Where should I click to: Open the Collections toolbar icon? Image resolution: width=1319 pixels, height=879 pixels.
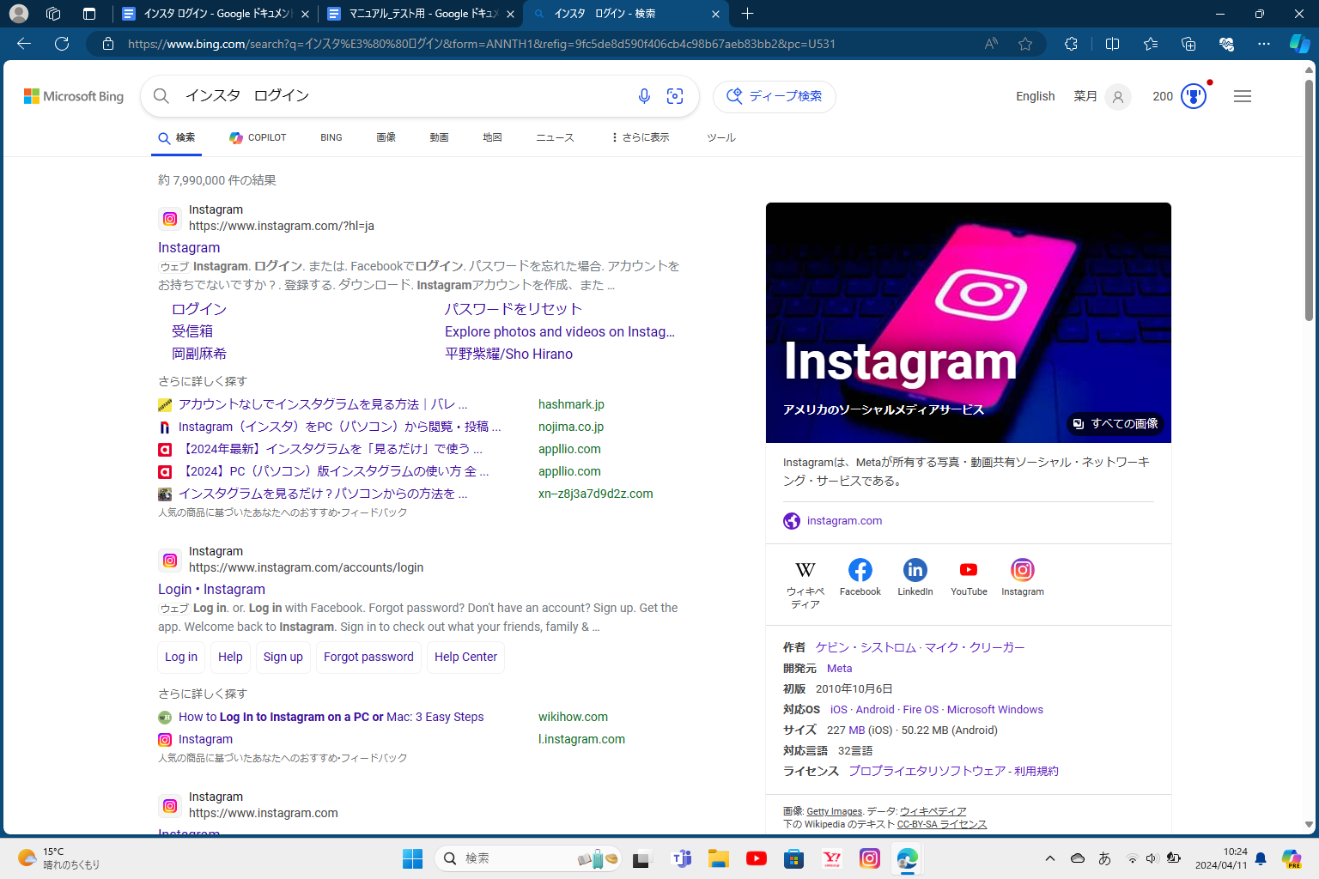pyautogui.click(x=1188, y=44)
